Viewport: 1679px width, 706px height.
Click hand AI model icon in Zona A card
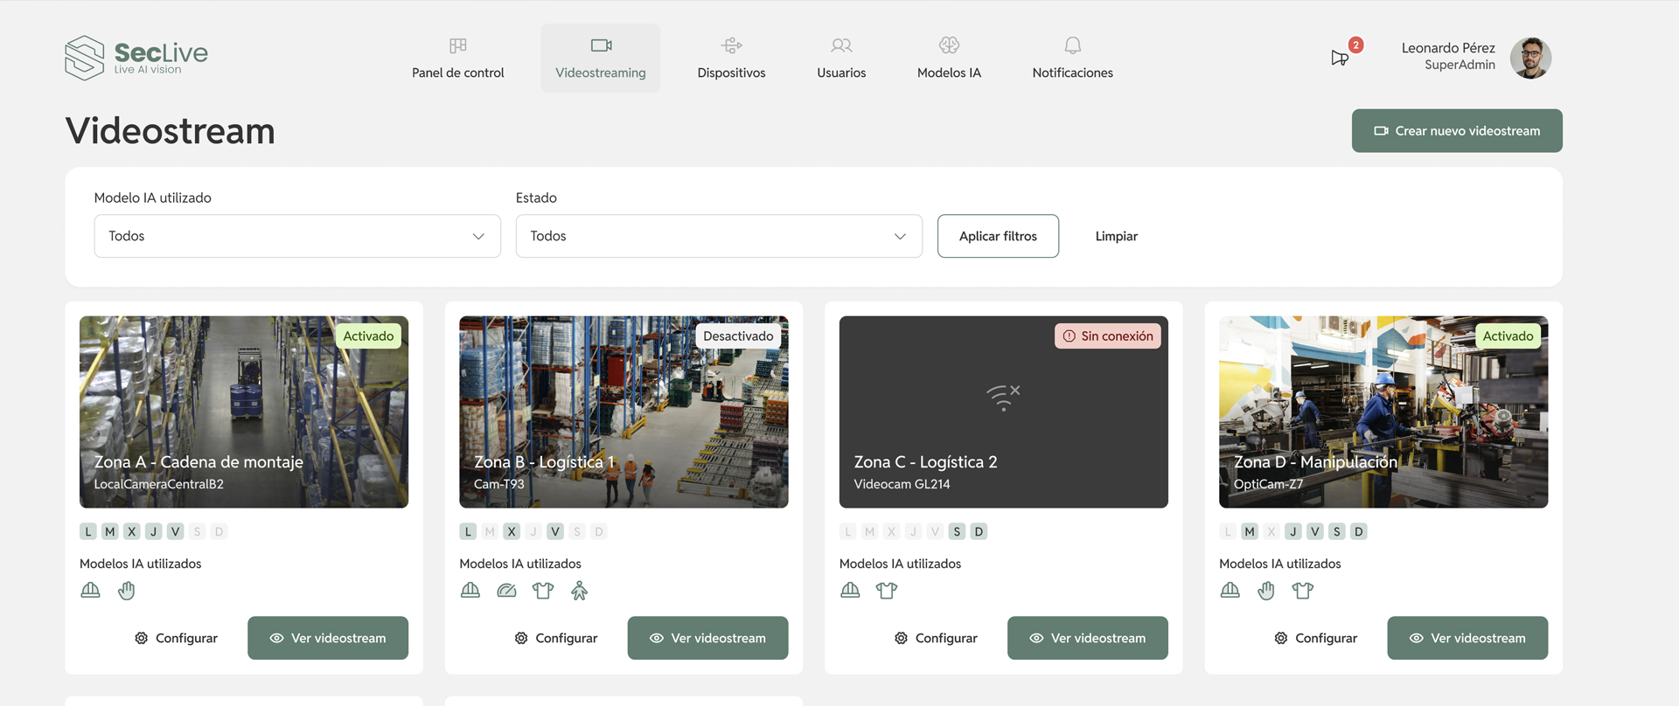[127, 591]
